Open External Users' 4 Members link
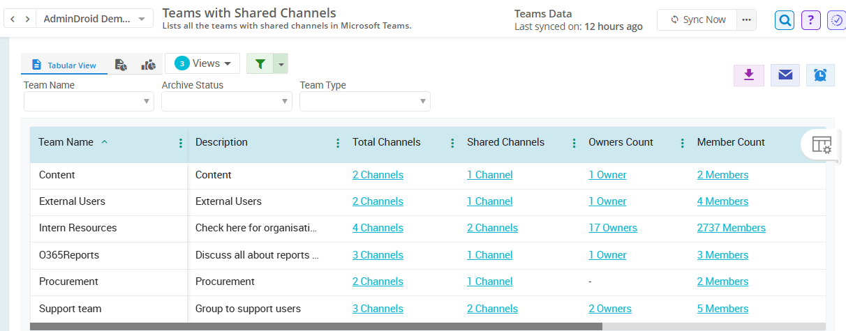 click(722, 201)
